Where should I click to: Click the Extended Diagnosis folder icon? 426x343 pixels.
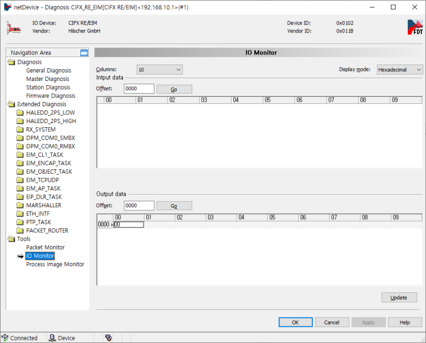pyautogui.click(x=11, y=104)
